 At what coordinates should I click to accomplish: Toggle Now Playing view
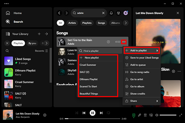[134, 115]
